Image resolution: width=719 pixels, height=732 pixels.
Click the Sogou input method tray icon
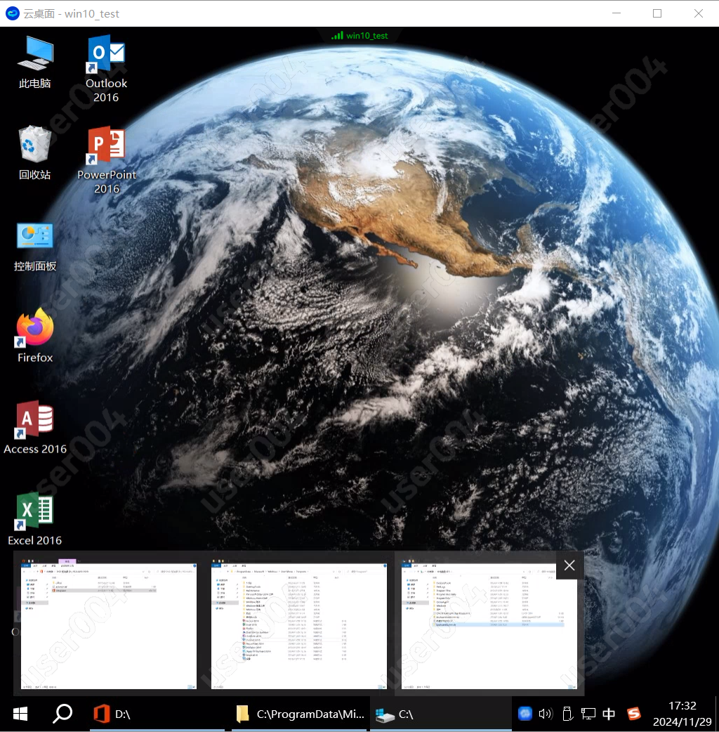(x=634, y=714)
